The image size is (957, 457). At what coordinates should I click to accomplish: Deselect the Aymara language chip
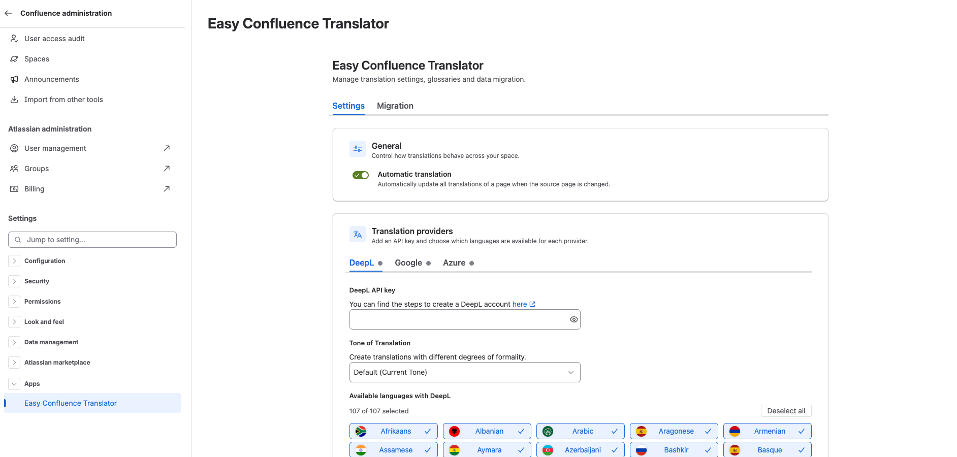click(x=487, y=450)
